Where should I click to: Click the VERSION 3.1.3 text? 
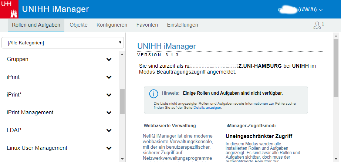[158, 55]
